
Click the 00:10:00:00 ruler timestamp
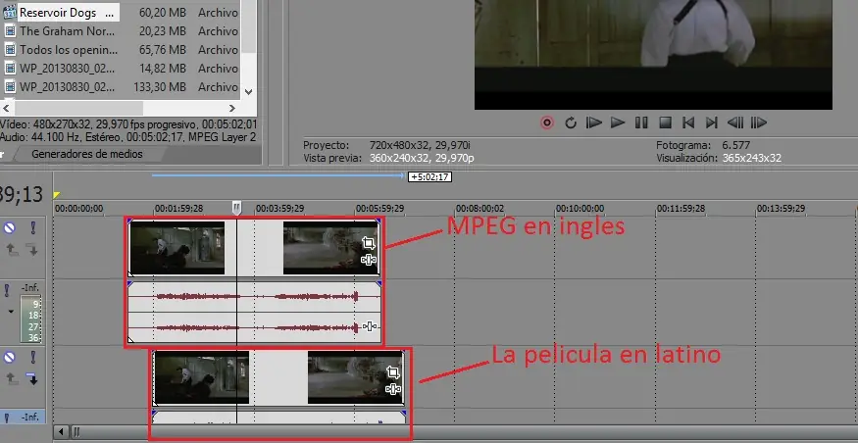click(580, 209)
